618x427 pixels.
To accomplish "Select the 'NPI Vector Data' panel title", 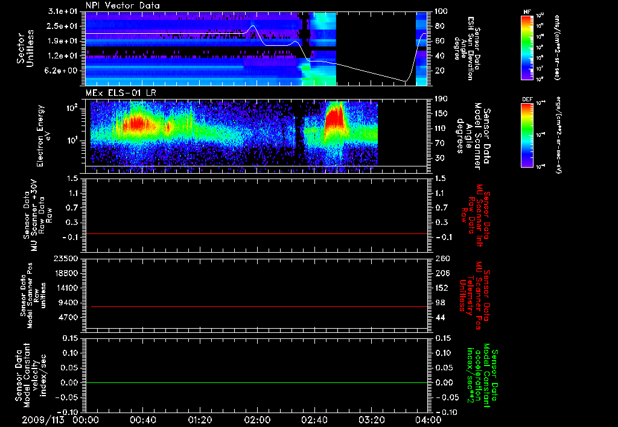I will (123, 5).
